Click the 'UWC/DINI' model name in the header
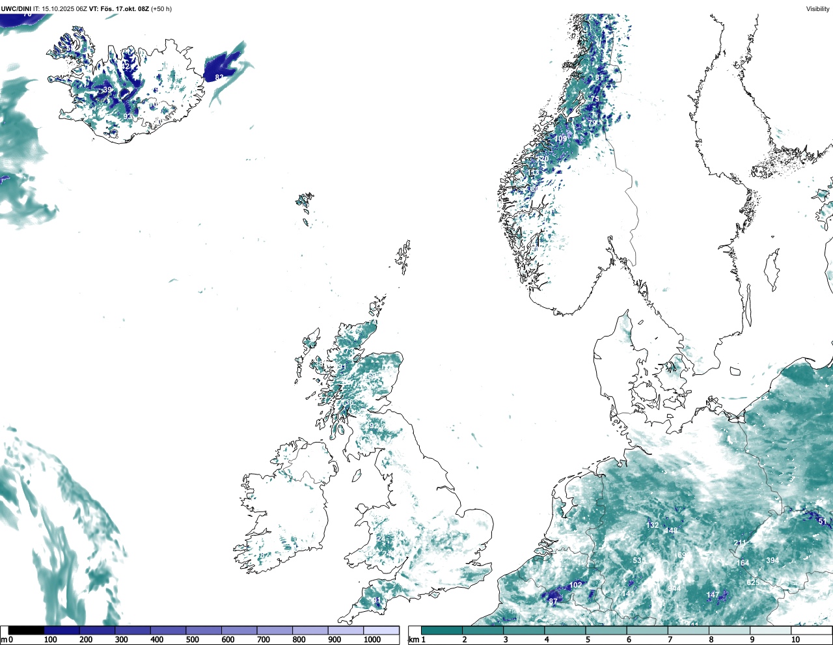This screenshot has width=833, height=645. [16, 9]
